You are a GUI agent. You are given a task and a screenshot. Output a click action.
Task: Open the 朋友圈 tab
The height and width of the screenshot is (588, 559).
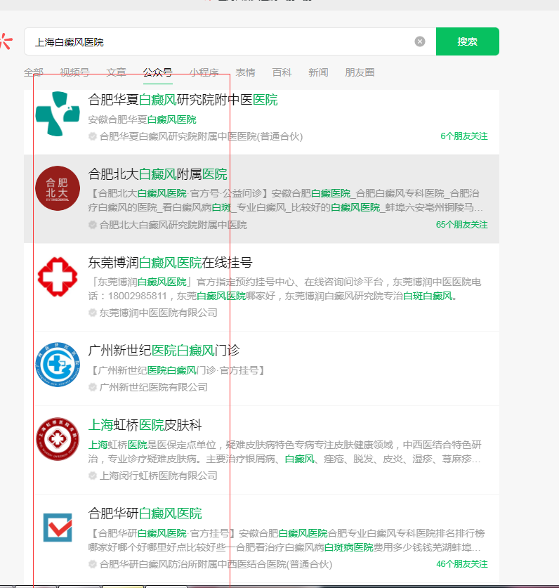click(360, 72)
